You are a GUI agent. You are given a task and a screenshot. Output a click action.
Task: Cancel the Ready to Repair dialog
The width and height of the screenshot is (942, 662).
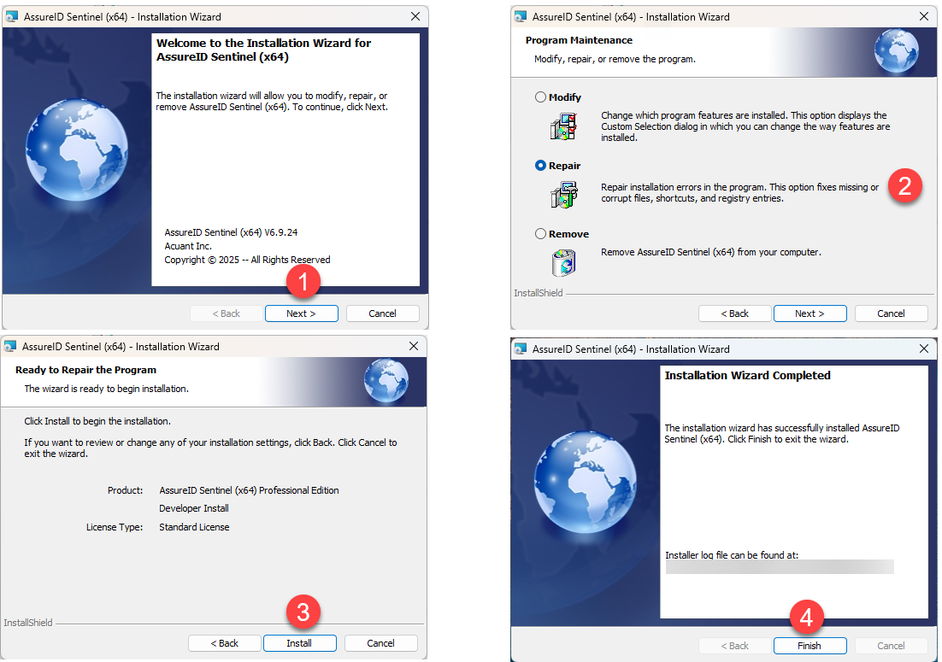(x=380, y=643)
